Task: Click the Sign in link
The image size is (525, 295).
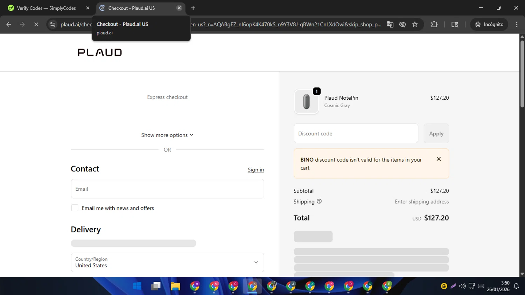Action: point(256,170)
